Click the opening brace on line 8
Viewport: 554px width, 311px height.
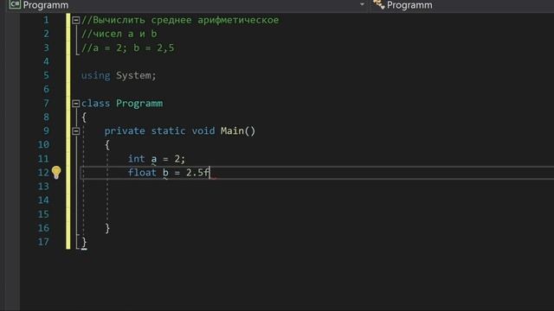tap(84, 117)
